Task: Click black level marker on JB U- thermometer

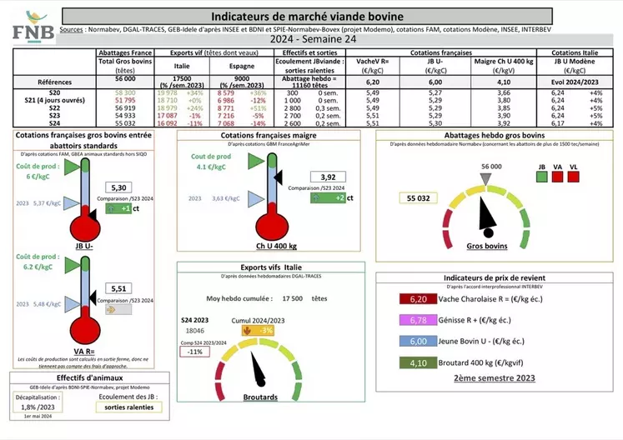Action: pos(93,215)
